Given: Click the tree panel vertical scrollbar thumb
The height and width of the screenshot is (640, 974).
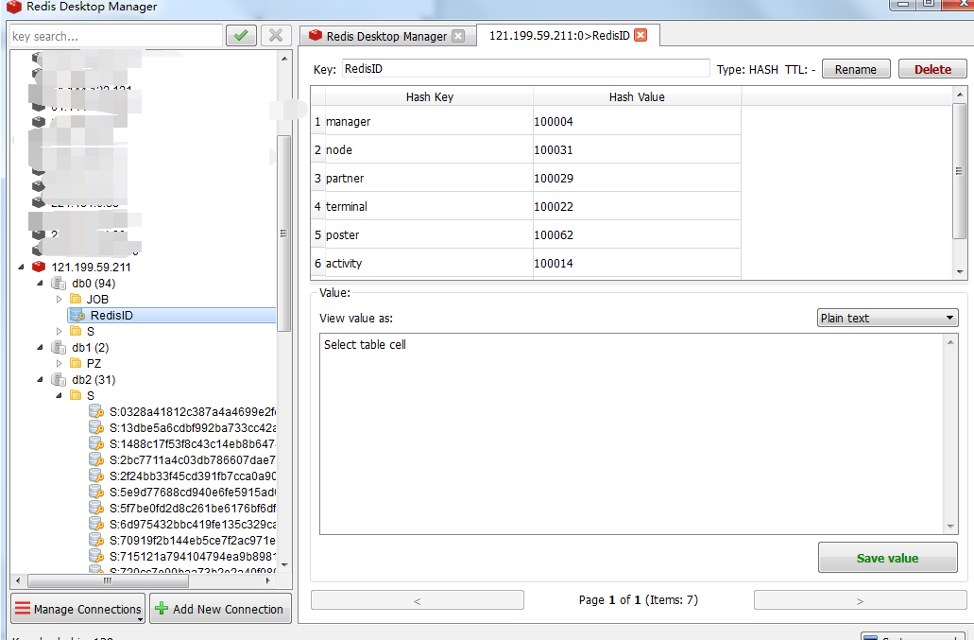Looking at the screenshot, I should pos(283,233).
